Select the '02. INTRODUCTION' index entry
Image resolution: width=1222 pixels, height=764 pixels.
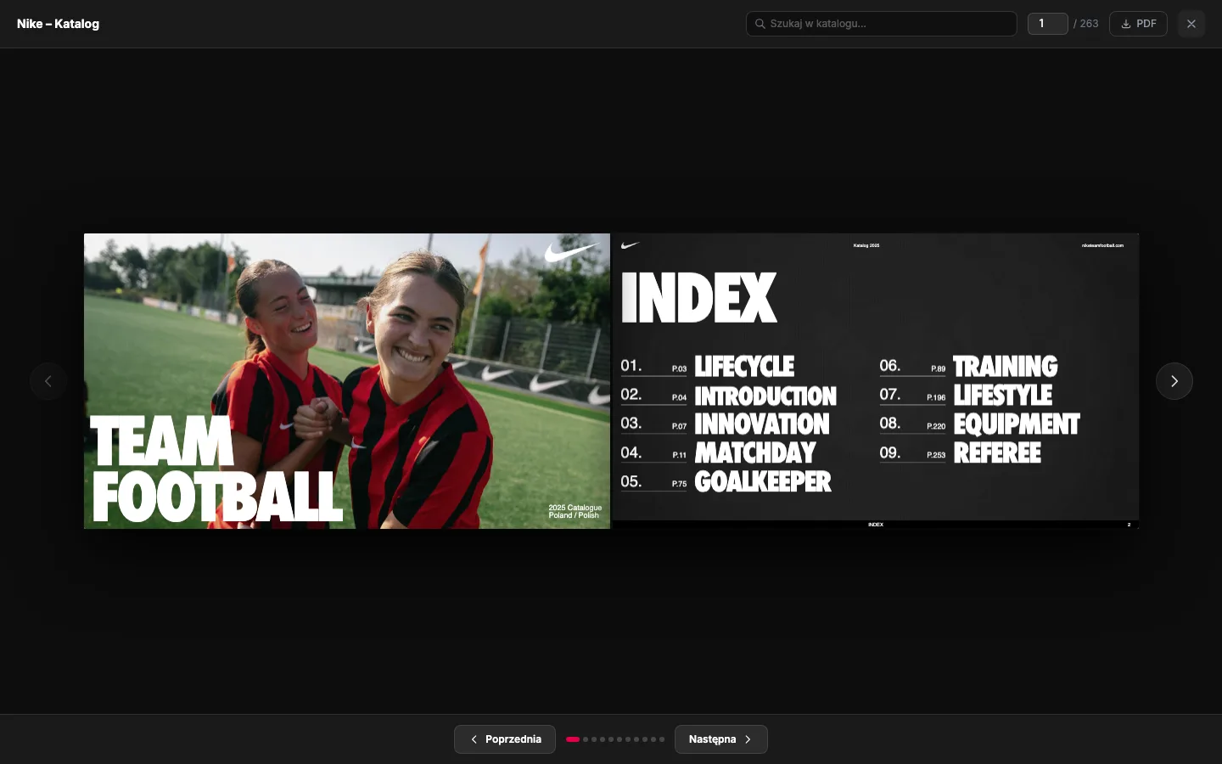point(728,396)
